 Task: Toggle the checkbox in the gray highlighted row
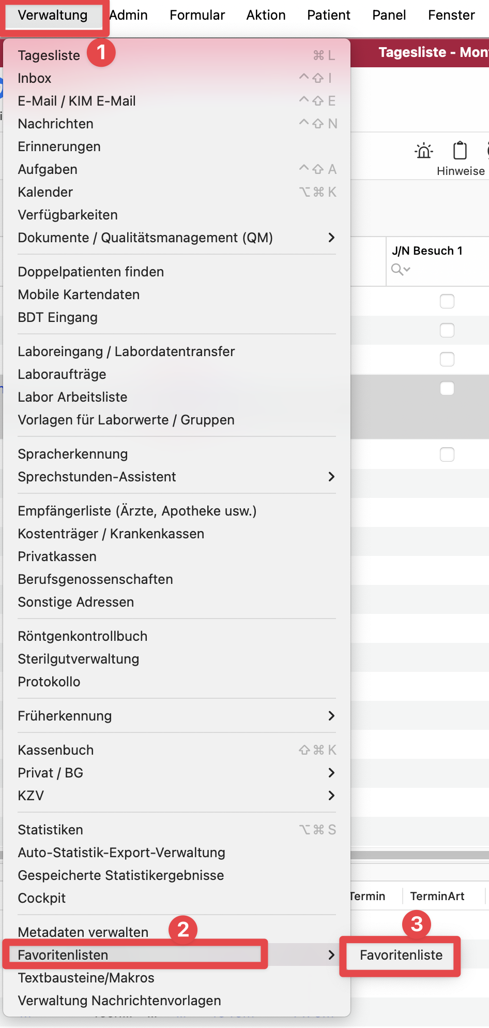[447, 388]
